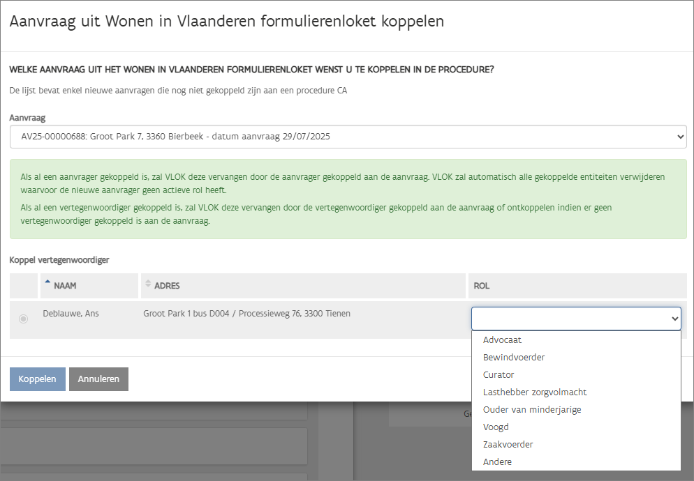Click the Aanvraag field label
The width and height of the screenshot is (694, 481).
[x=27, y=119]
